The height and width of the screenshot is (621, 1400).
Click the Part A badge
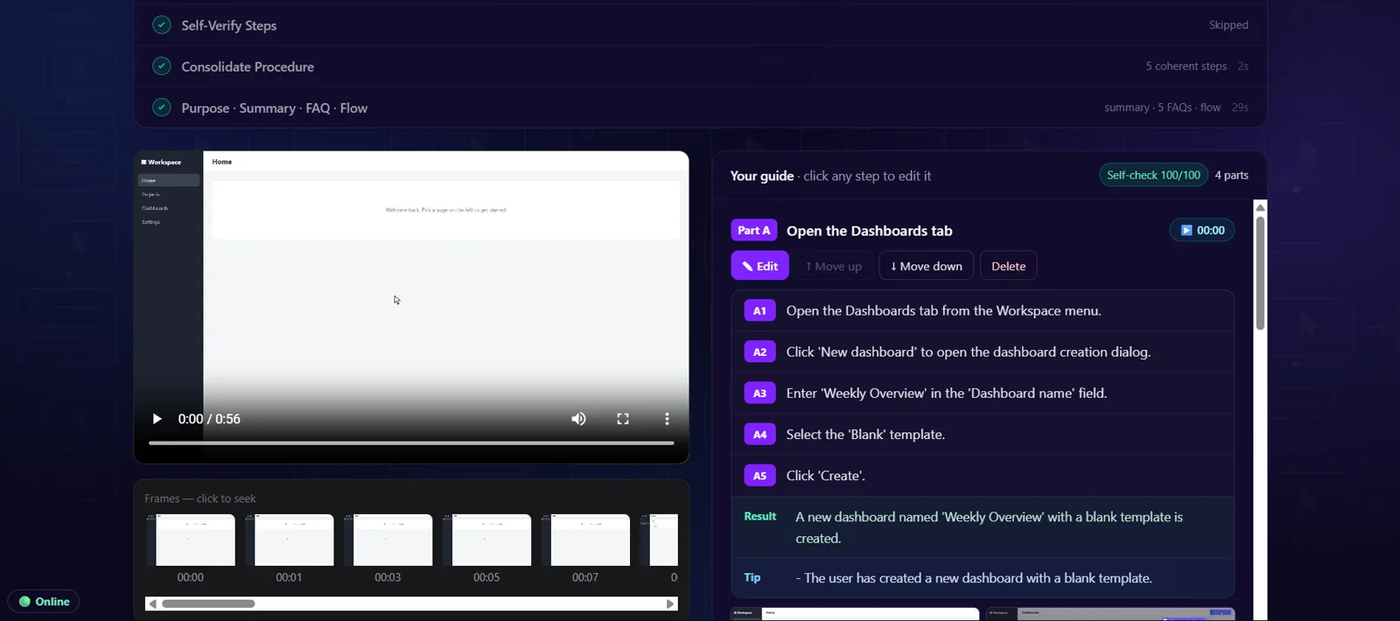tap(754, 230)
